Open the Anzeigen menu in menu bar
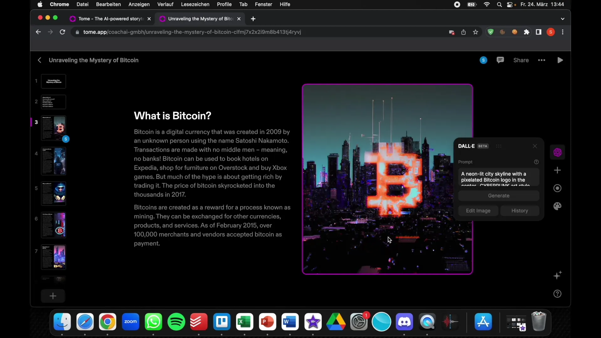Screen dimensions: 601x338 pyautogui.click(x=139, y=4)
